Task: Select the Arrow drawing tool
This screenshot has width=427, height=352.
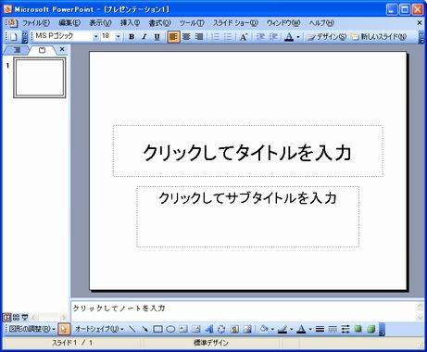Action: tap(144, 329)
